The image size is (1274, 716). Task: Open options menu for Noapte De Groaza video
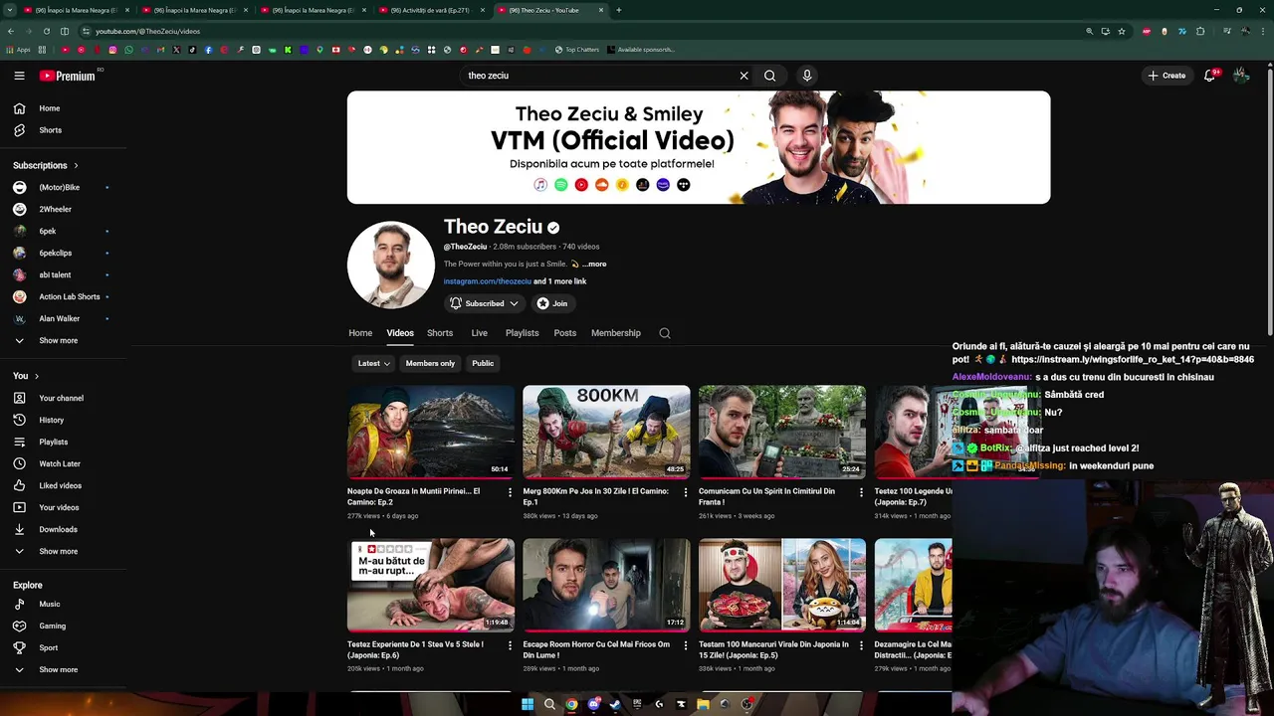point(510,492)
